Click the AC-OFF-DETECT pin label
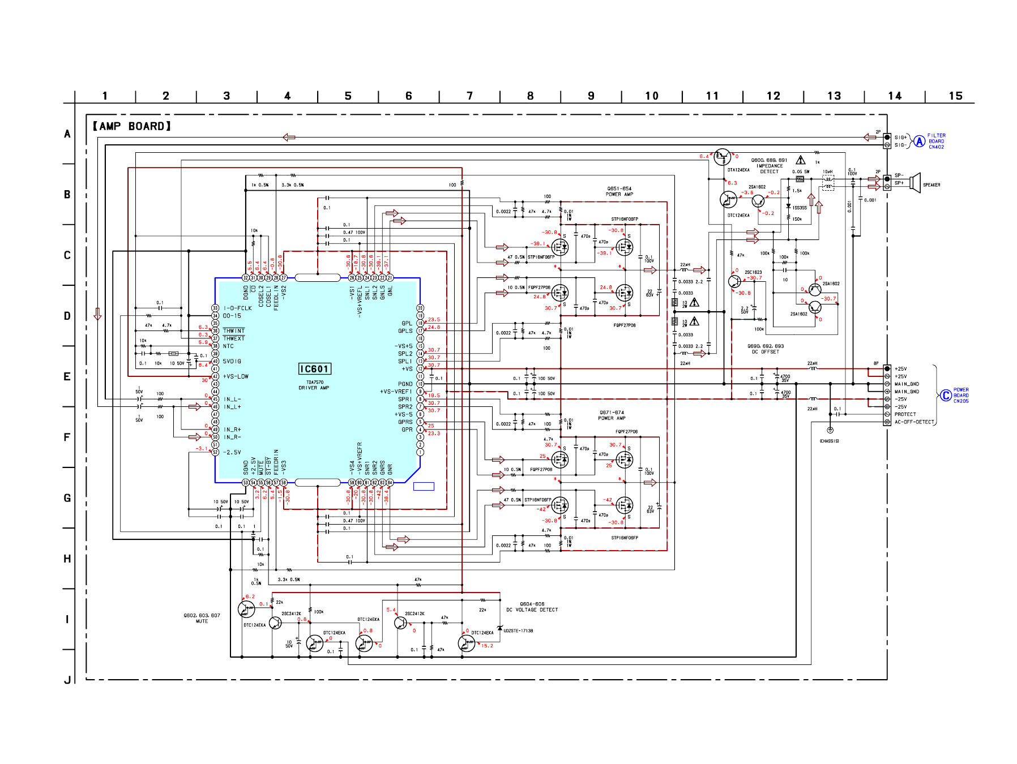 [914, 422]
